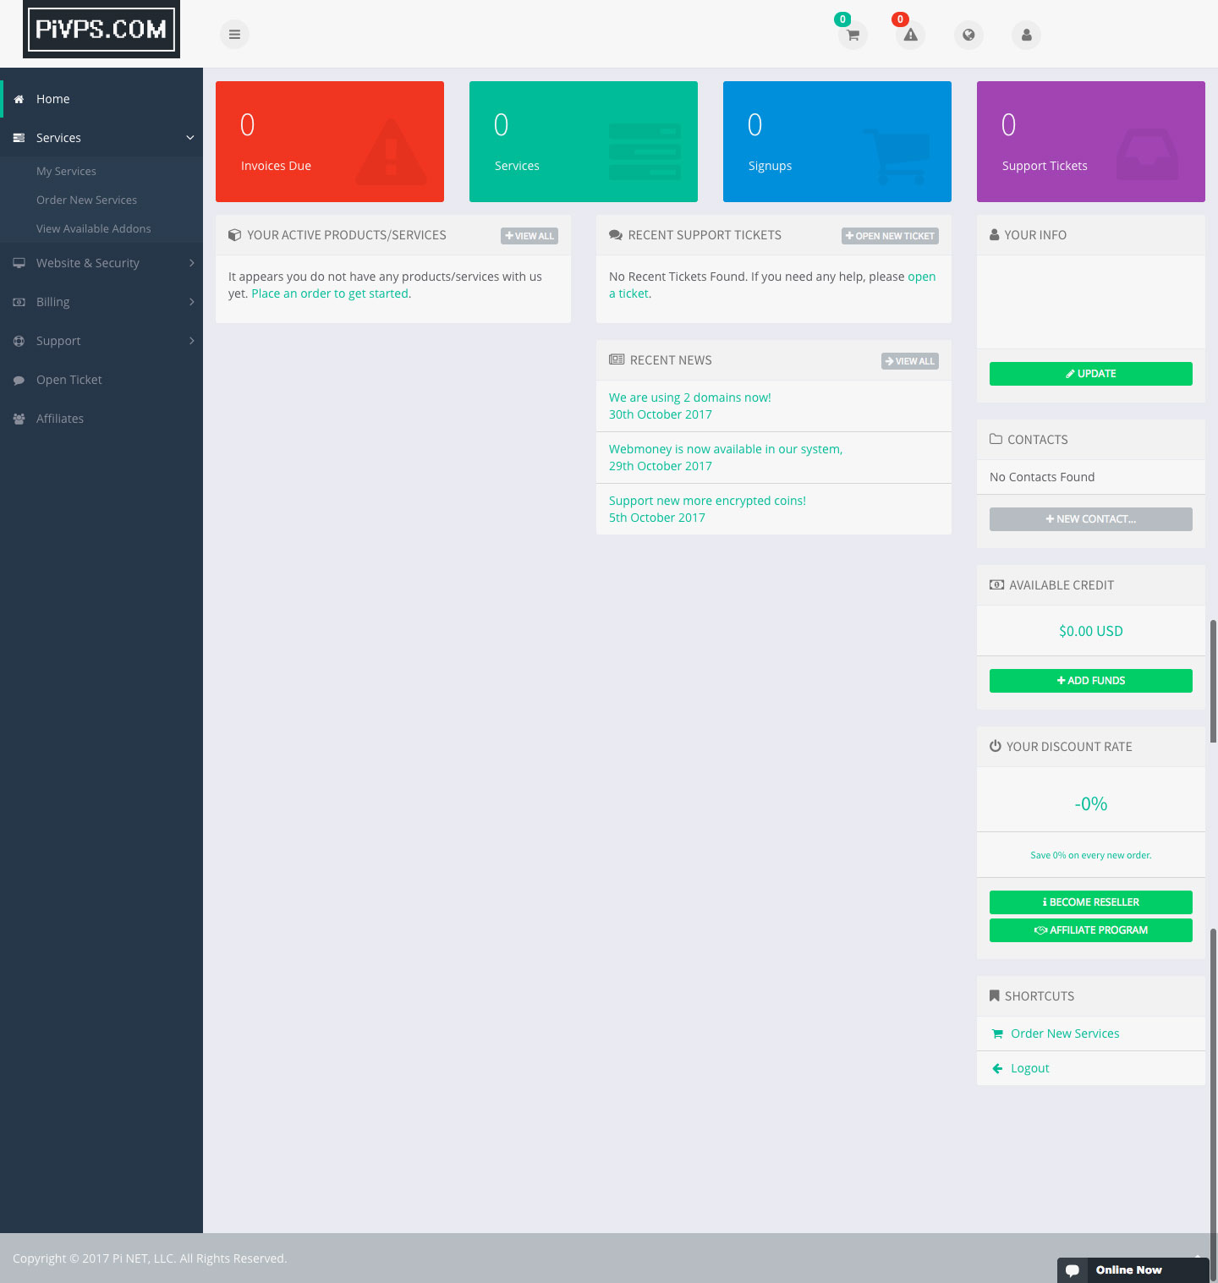Open the shopping cart icon in header

[x=853, y=36]
